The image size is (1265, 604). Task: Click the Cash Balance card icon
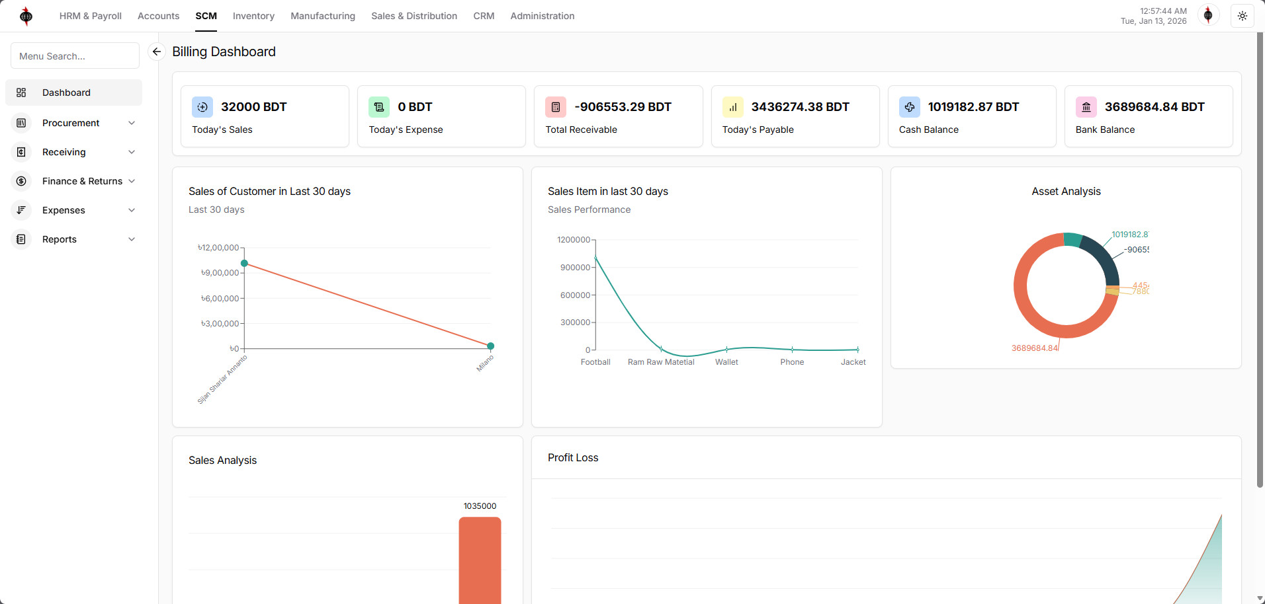click(x=910, y=107)
